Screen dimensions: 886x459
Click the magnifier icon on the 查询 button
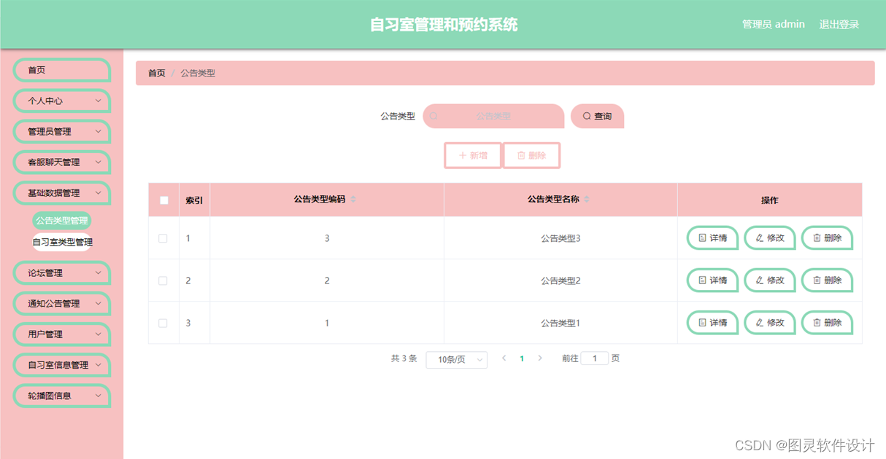587,115
